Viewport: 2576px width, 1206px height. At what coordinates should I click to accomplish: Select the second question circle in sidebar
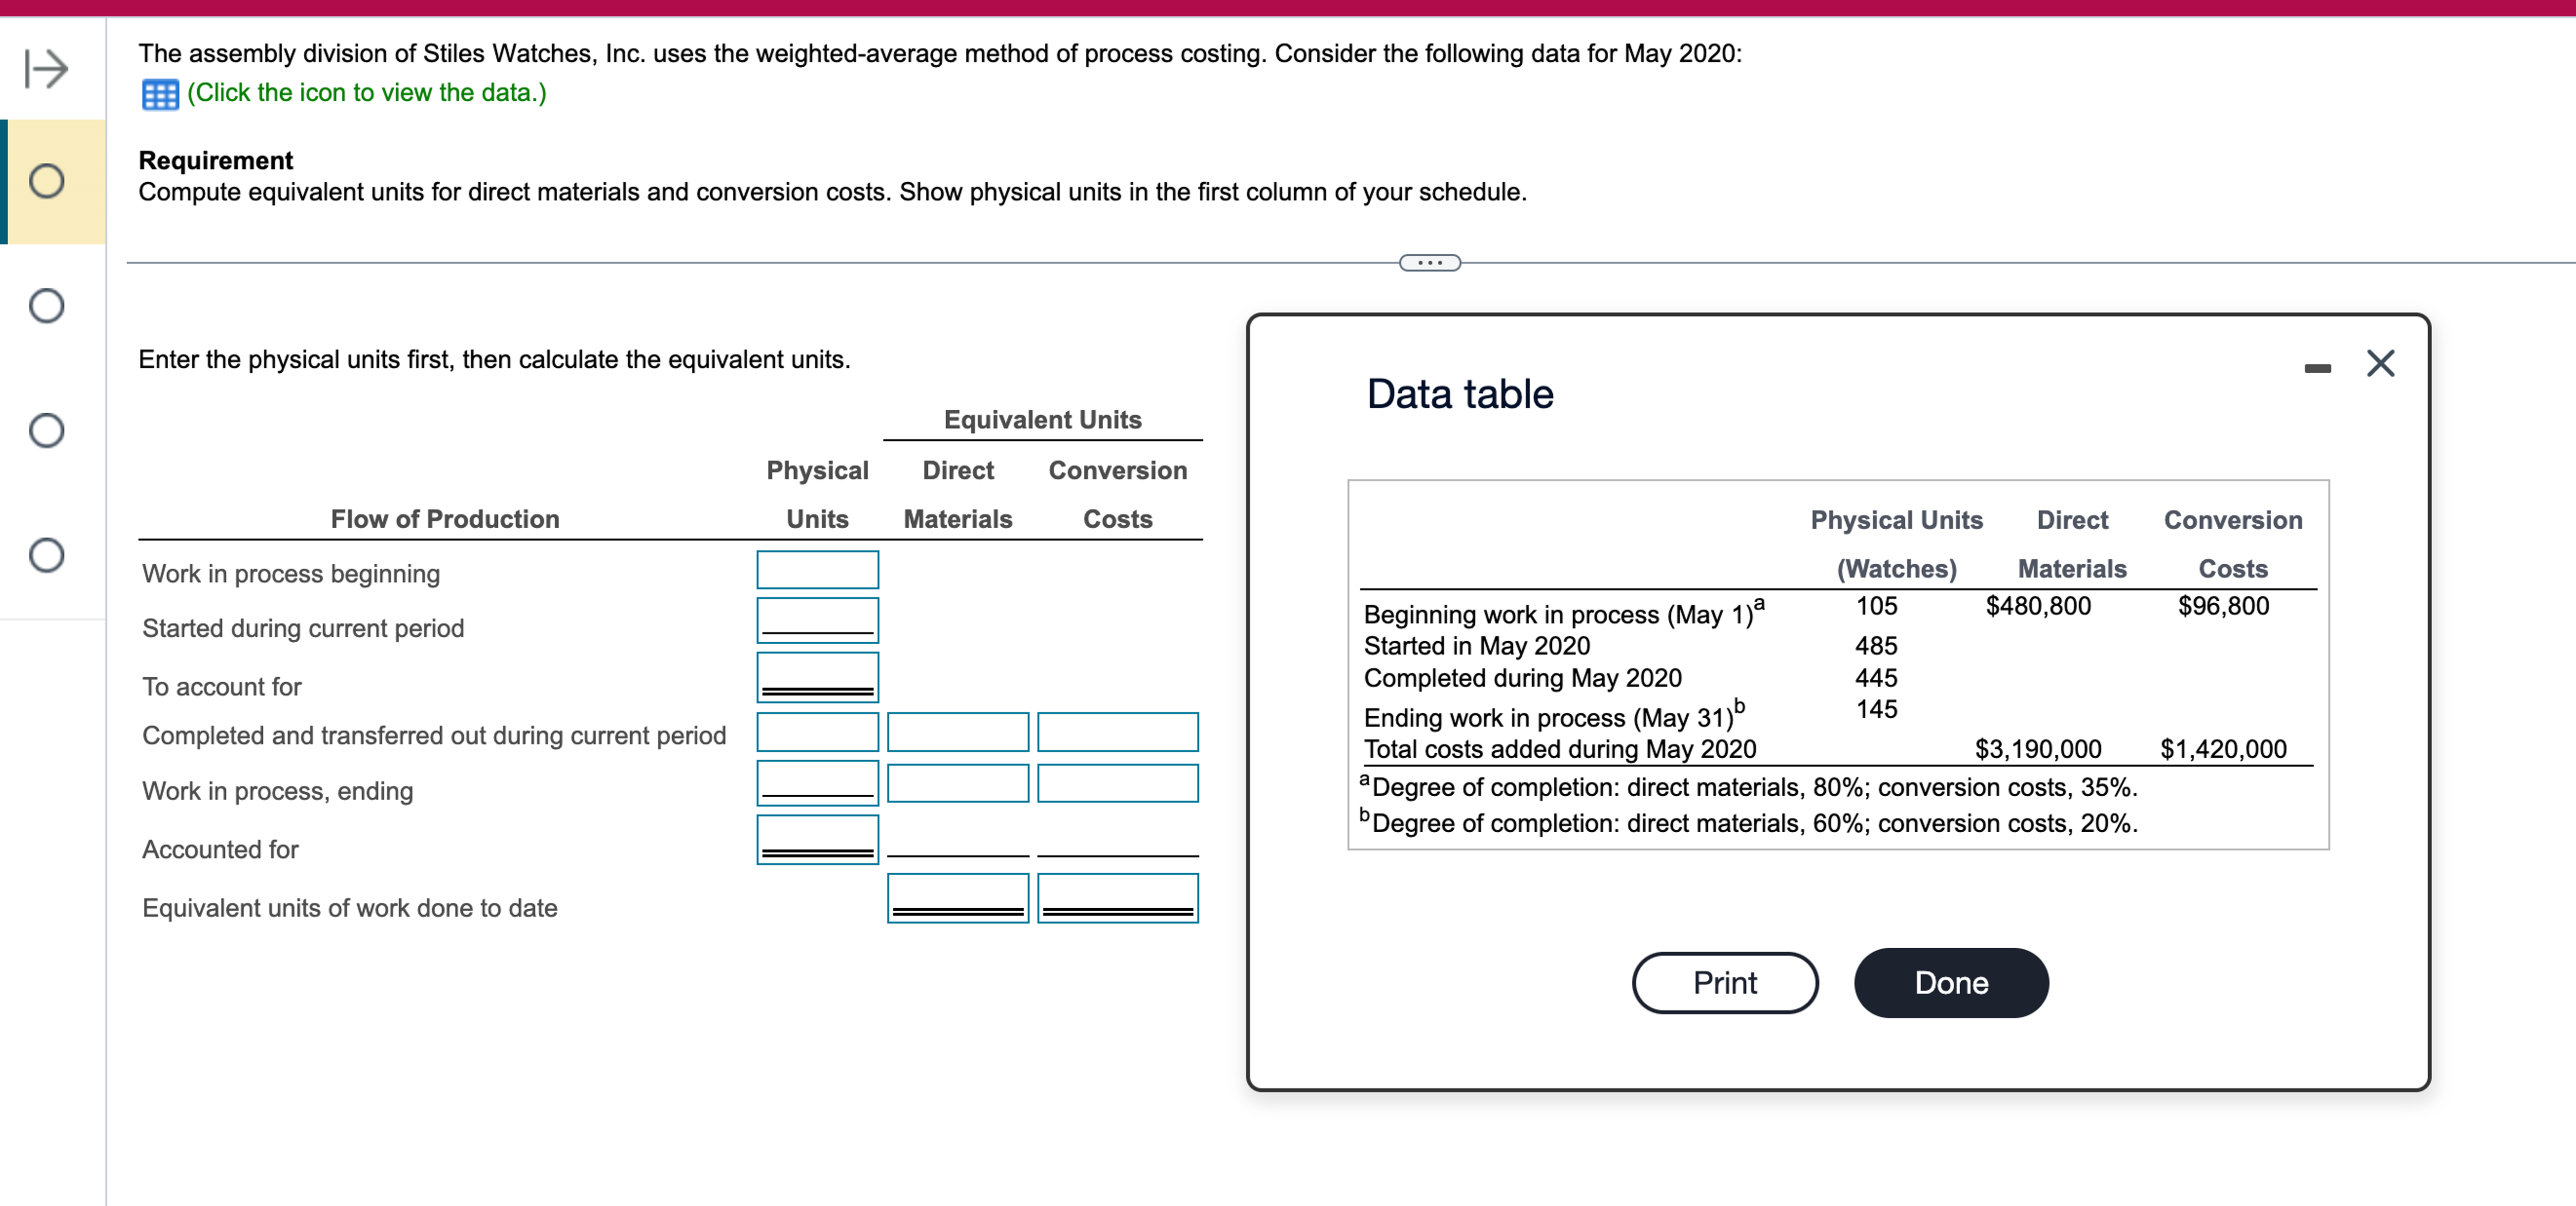(47, 306)
